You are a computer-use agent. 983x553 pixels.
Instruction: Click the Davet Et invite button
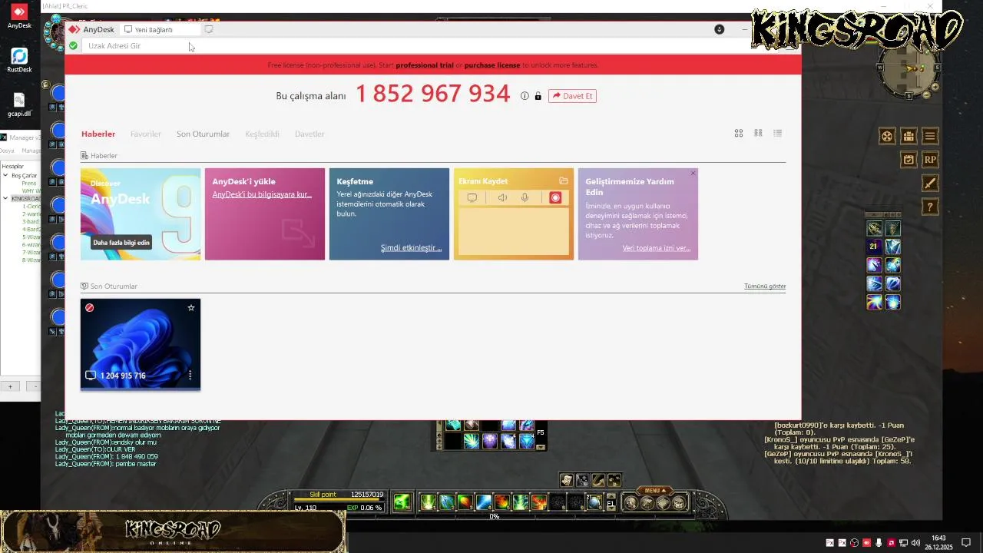pos(572,96)
